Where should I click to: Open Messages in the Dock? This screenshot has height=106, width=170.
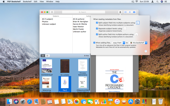click(83, 102)
